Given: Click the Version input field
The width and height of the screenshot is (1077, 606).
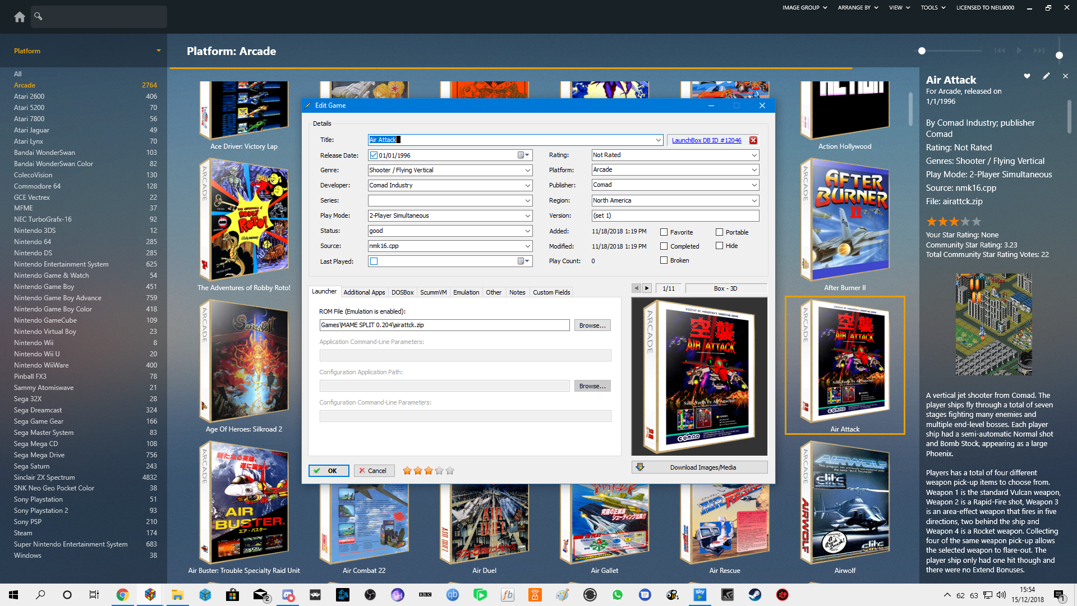Looking at the screenshot, I should (675, 215).
